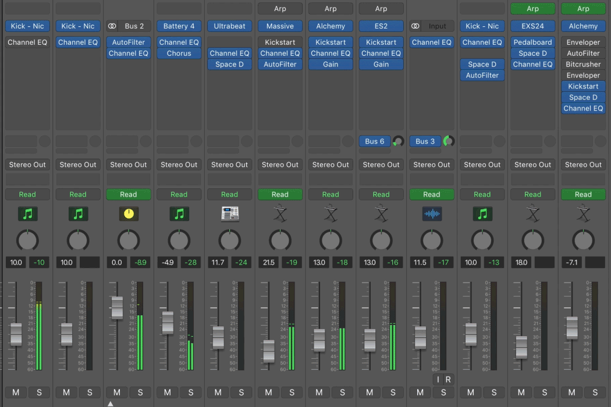Click the stereo link icon beside Bus 2
Image resolution: width=611 pixels, height=407 pixels.
(x=112, y=26)
